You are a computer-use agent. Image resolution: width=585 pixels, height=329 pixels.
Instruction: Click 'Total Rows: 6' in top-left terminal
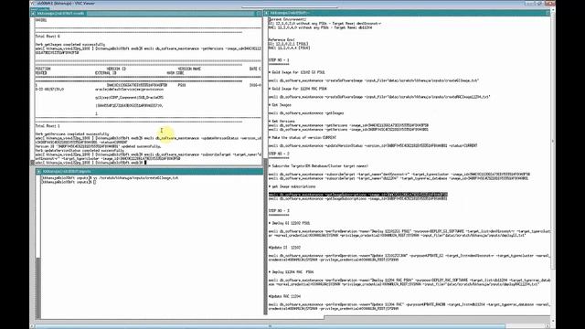[48, 37]
